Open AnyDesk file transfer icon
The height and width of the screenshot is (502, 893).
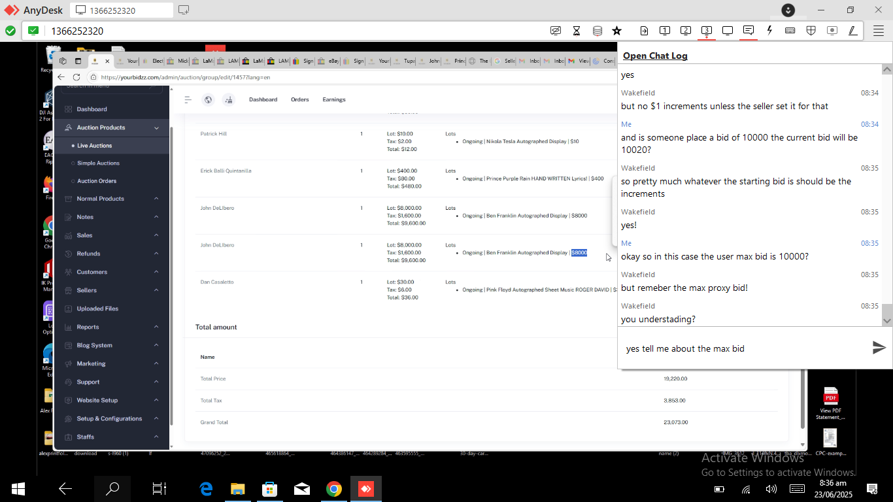click(644, 31)
